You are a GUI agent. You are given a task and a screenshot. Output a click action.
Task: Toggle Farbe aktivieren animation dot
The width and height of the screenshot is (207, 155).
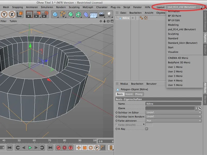coord(116,121)
